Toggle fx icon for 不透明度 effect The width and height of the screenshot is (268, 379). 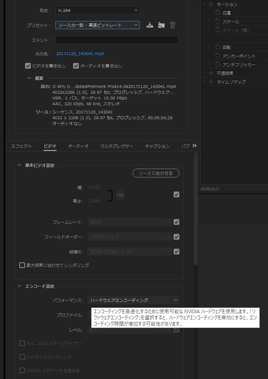(211, 73)
